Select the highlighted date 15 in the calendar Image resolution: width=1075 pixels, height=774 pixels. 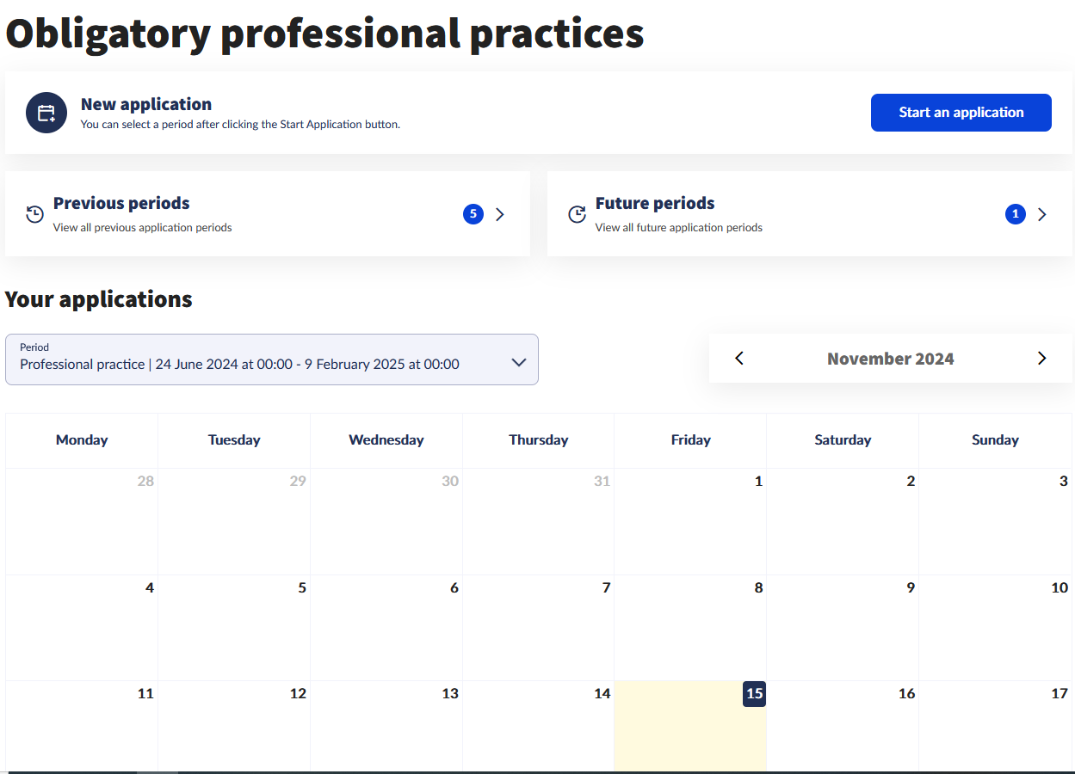coord(754,694)
